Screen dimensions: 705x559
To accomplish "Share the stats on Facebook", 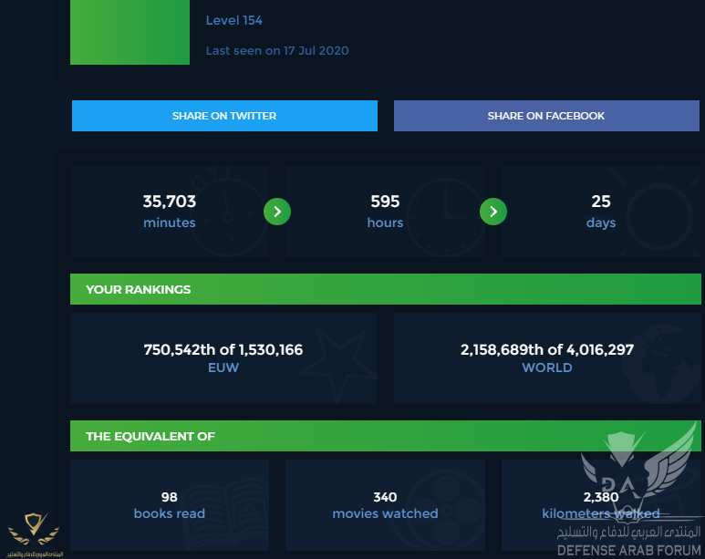I will point(546,116).
